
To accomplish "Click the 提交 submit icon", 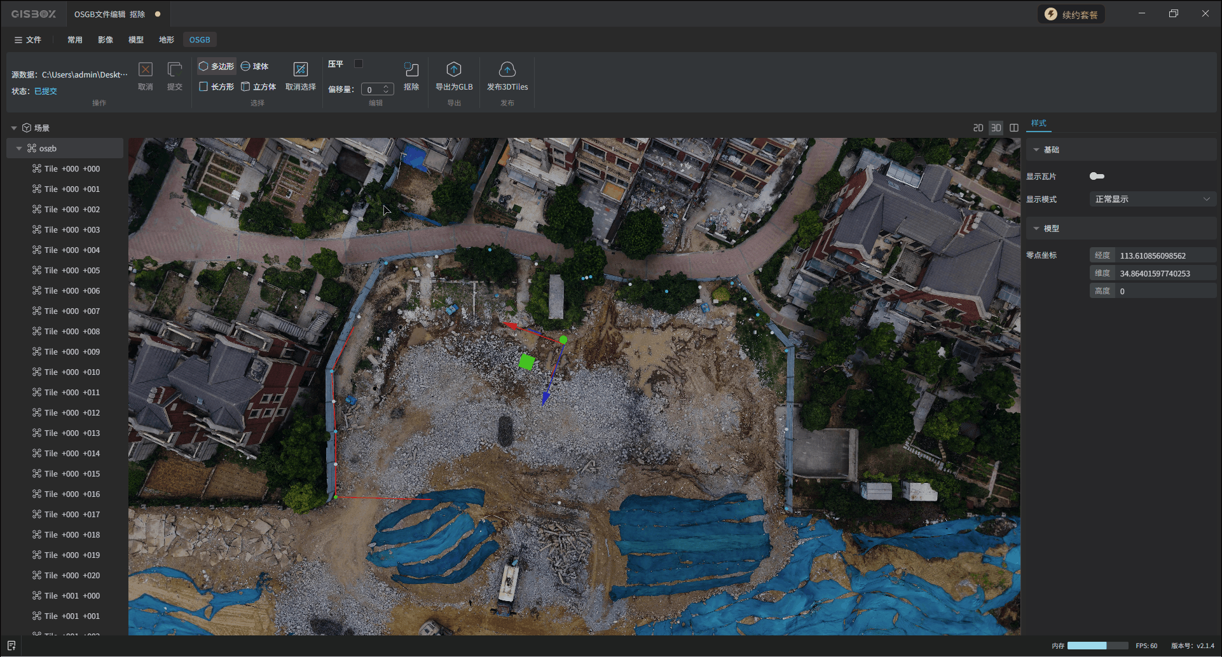I will coord(174,70).
